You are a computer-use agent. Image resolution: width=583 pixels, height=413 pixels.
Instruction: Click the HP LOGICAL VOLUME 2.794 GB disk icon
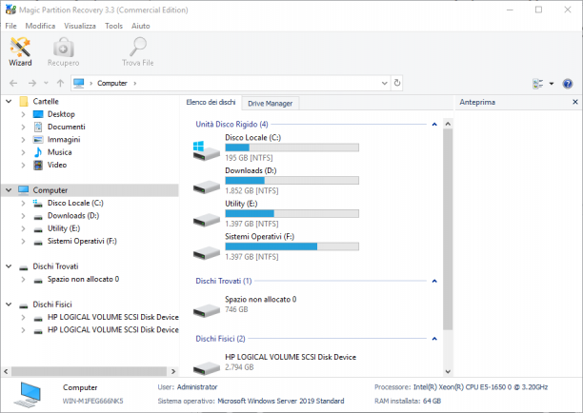click(x=207, y=368)
